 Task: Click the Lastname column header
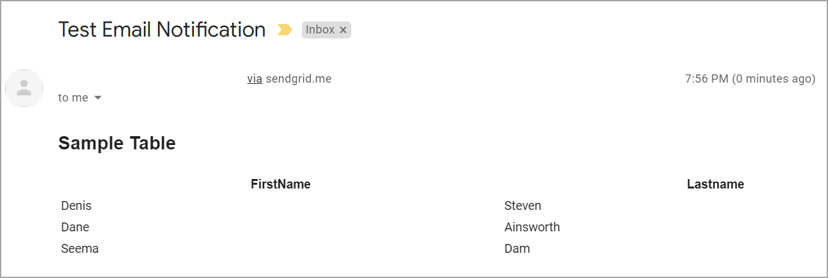[715, 184]
